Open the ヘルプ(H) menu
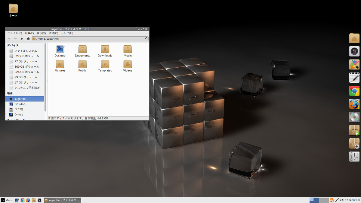The width and height of the screenshot is (361, 203). point(67,33)
